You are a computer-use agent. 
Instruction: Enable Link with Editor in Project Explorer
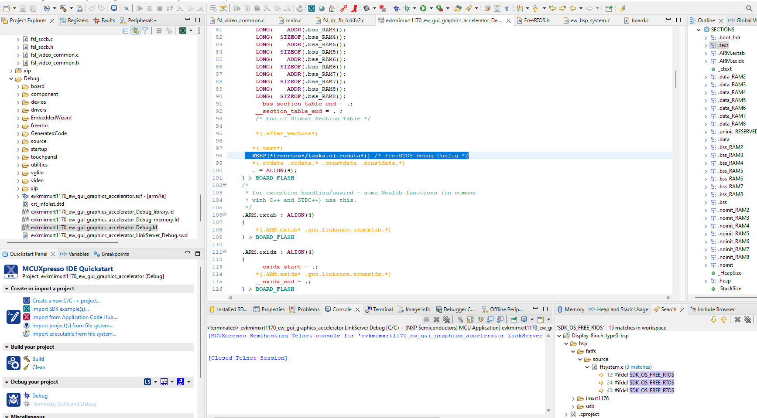[135, 31]
